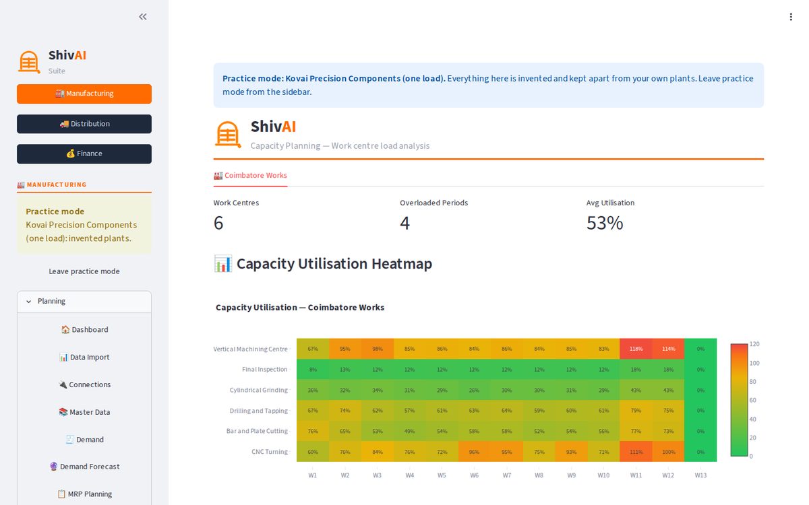Click the ShivAI logo in sidebar
Viewport: 809px width, 505px height.
pyautogui.click(x=29, y=62)
